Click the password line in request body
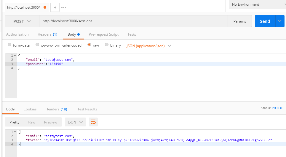This screenshot has width=286, height=157. [151, 64]
